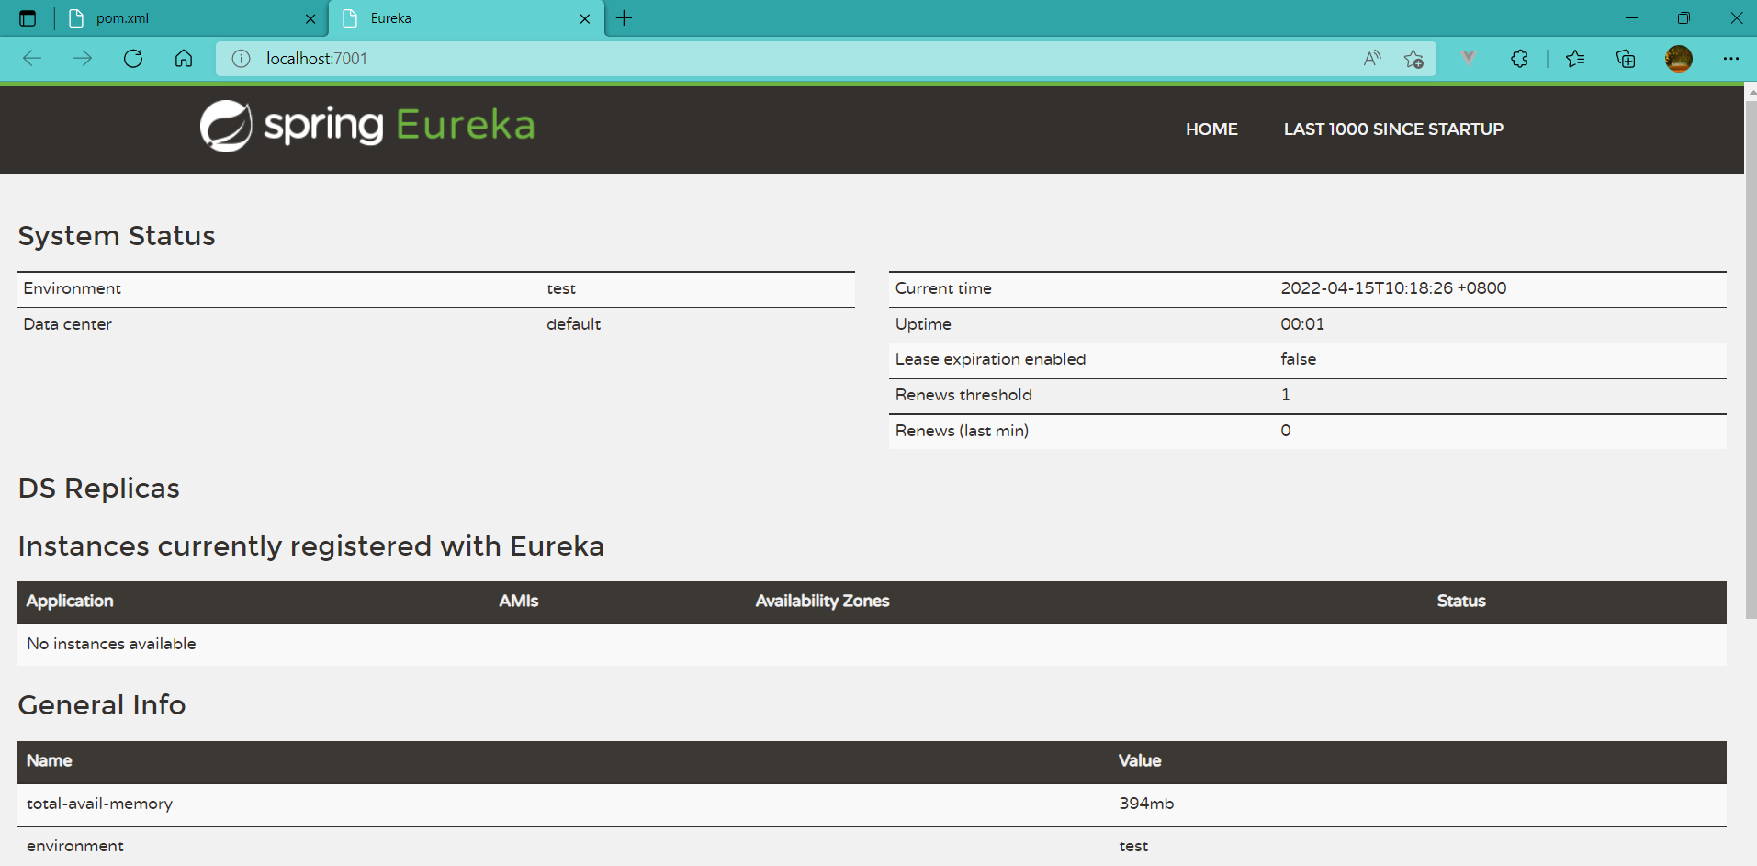
Task: Click the browser forward arrow
Action: [83, 59]
